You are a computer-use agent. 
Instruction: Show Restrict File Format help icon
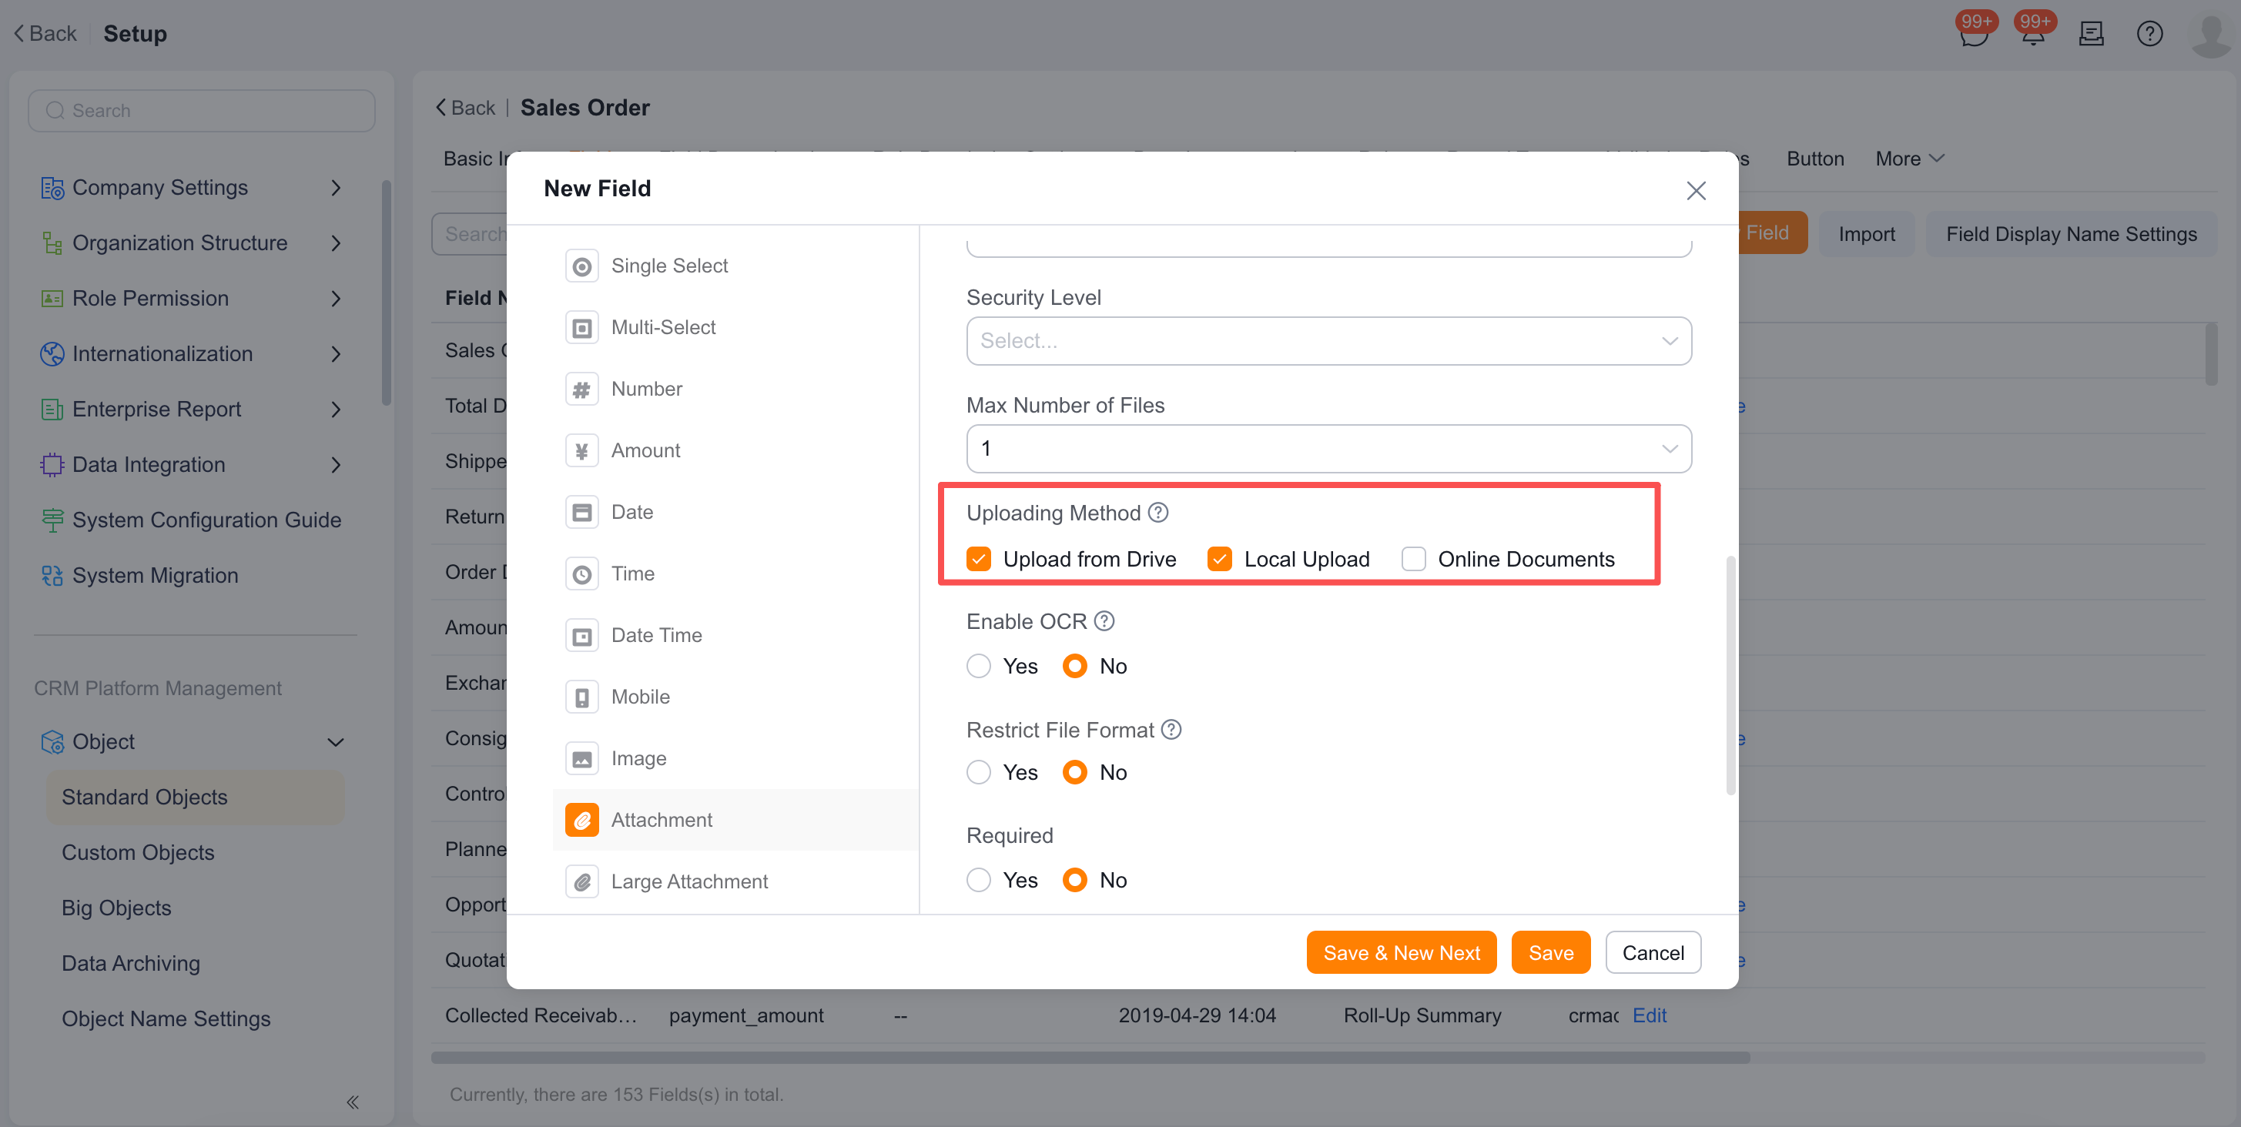[x=1171, y=729]
